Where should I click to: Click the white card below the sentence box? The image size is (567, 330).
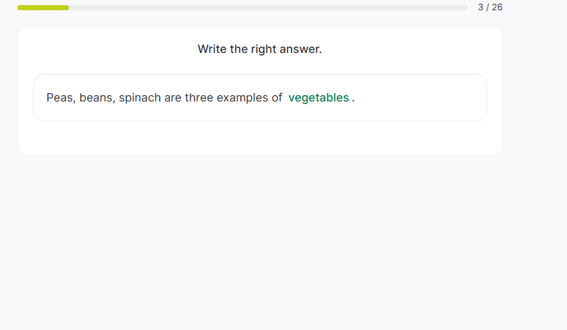pyautogui.click(x=260, y=138)
